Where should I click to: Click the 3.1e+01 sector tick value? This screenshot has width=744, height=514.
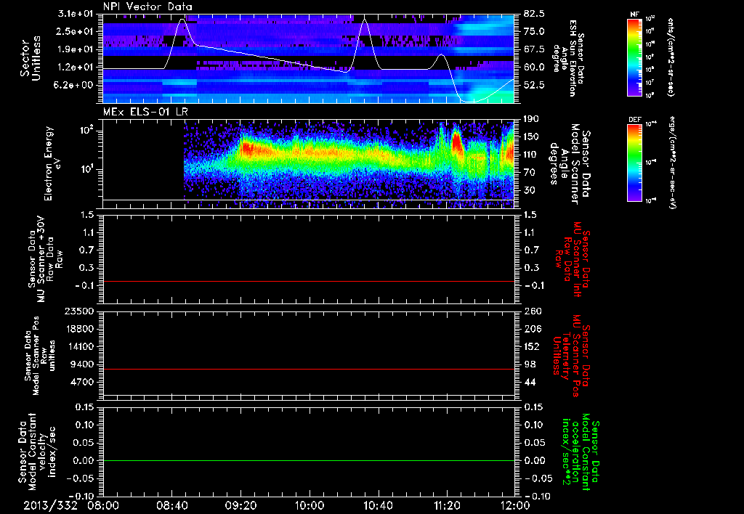point(76,14)
